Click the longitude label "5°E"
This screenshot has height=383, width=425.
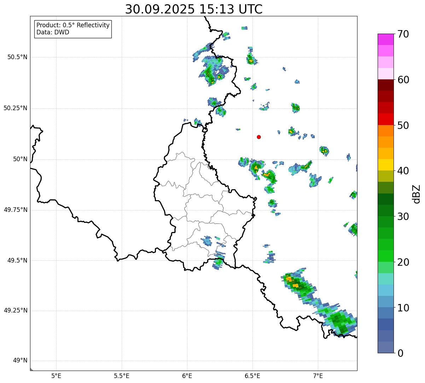point(56,376)
